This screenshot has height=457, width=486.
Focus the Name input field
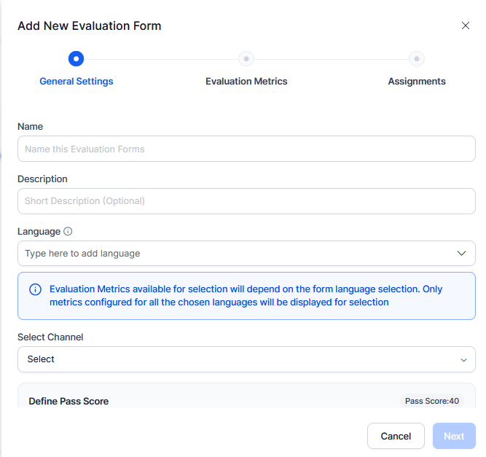[246, 149]
